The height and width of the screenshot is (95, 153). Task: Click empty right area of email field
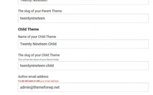tap(104, 87)
